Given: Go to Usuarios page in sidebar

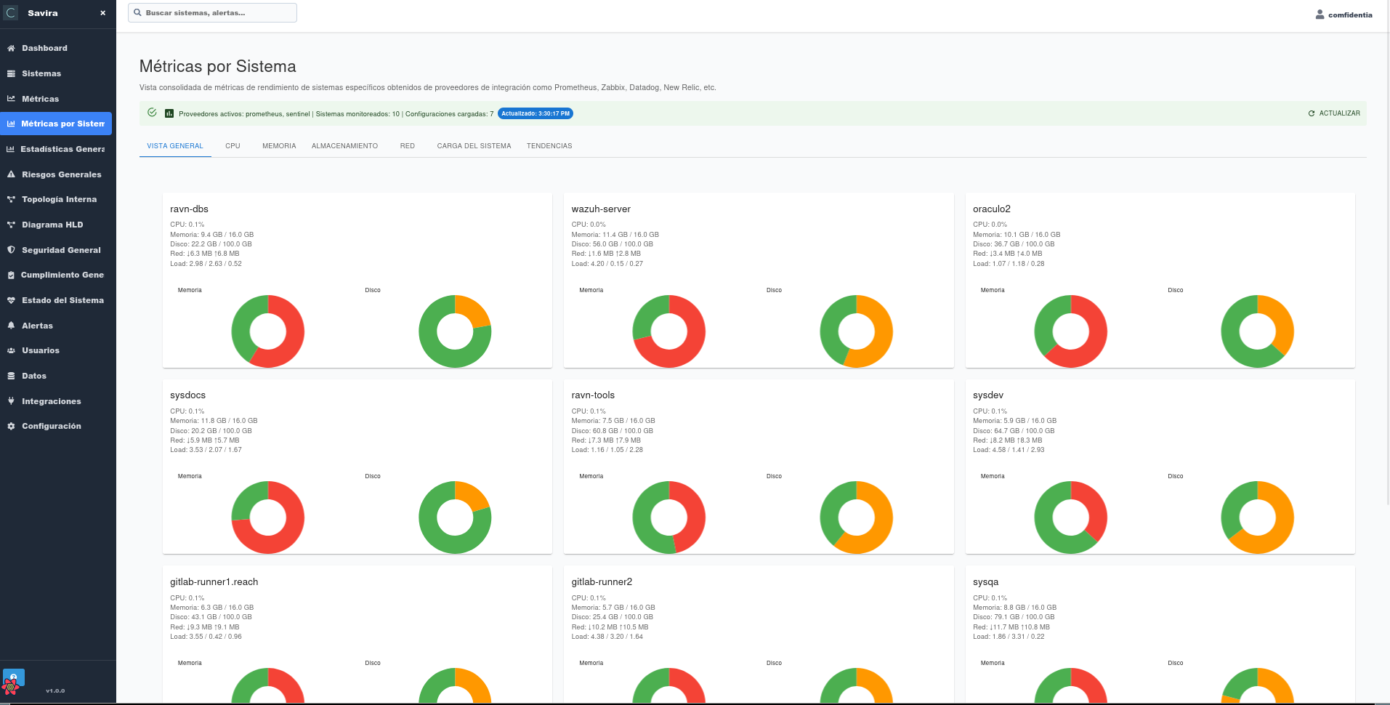Looking at the screenshot, I should (x=41, y=350).
